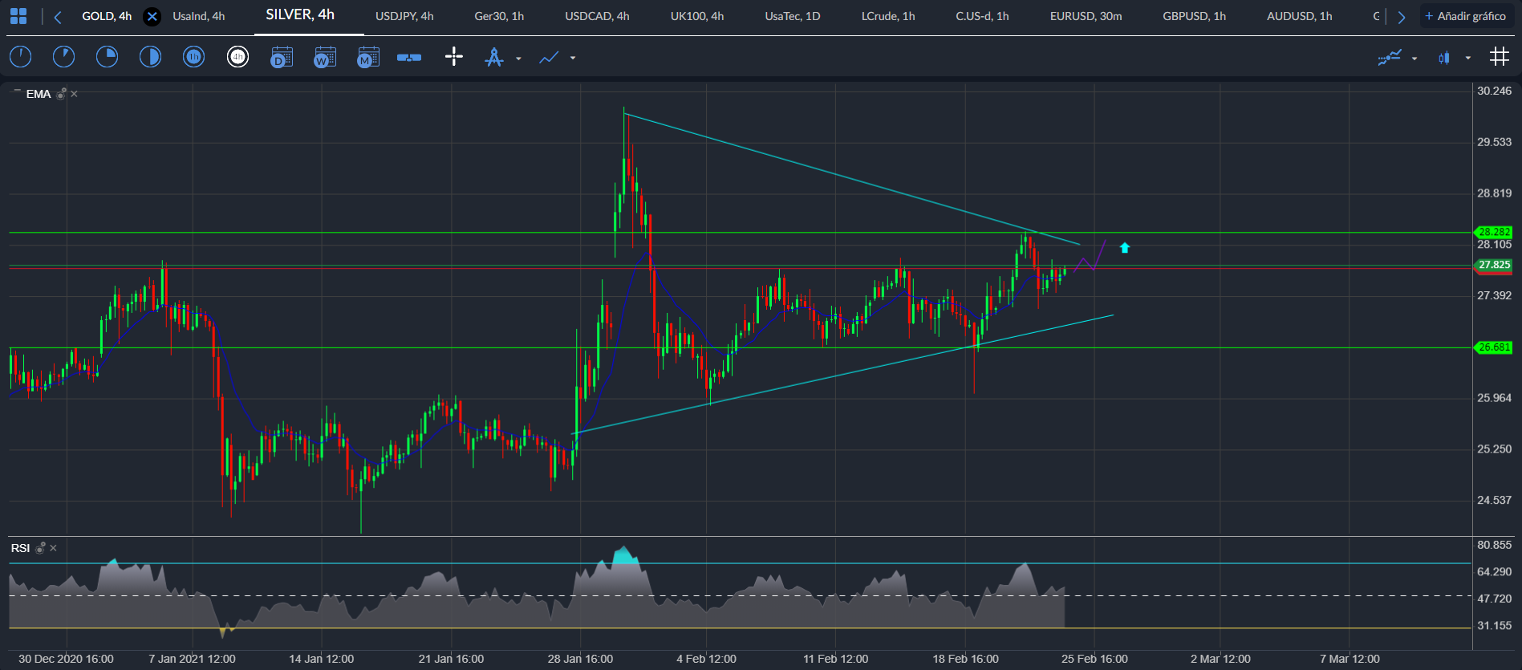The width and height of the screenshot is (1522, 670).
Task: Click the Añadir gráfico button
Action: pyautogui.click(x=1465, y=16)
